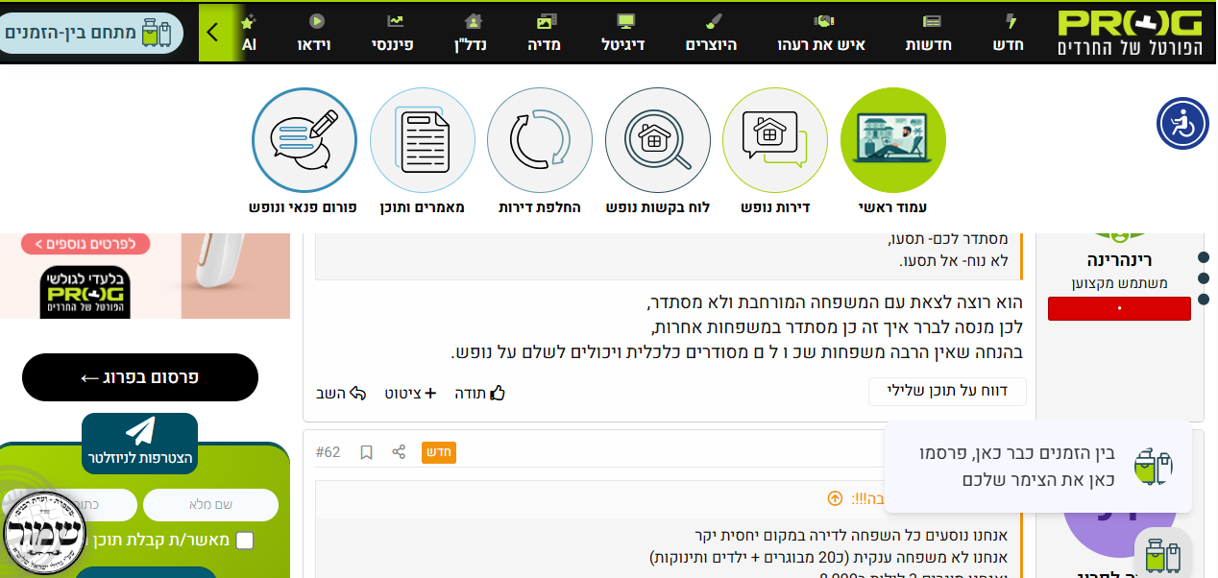Open the מדיה media section
Screen dimensions: 1218x578
[x=545, y=33]
